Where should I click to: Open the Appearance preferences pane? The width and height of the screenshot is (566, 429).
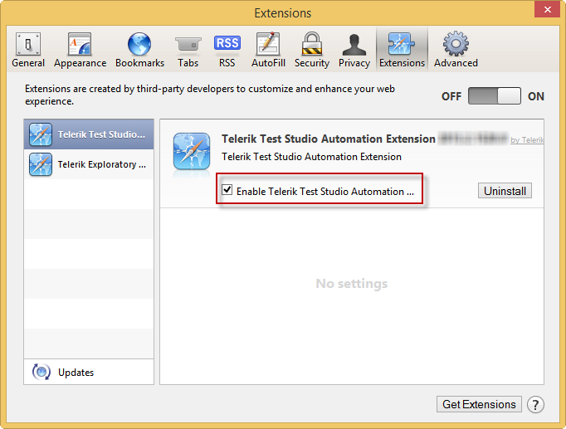(80, 51)
